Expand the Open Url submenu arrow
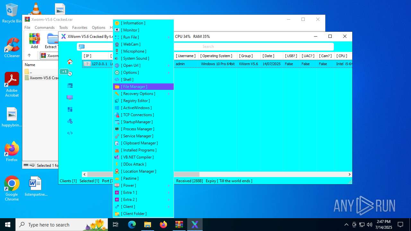 [x=169, y=65]
